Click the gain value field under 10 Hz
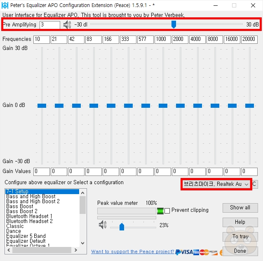This screenshot has width=263, height=261. [x=42, y=172]
